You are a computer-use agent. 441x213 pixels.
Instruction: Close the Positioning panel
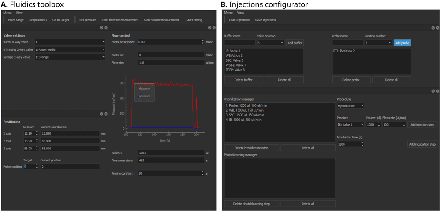pos(106,114)
